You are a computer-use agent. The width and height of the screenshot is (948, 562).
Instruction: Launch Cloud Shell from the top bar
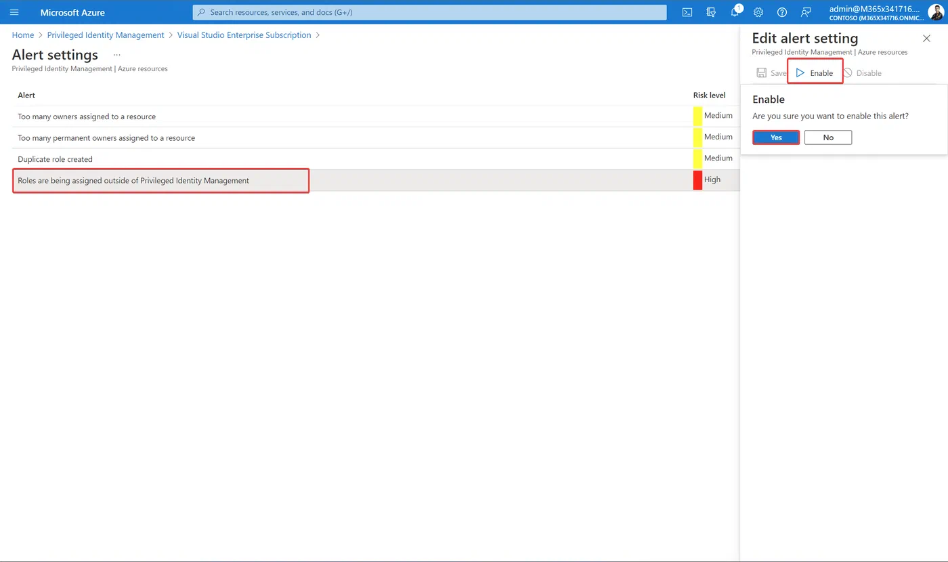tap(687, 12)
